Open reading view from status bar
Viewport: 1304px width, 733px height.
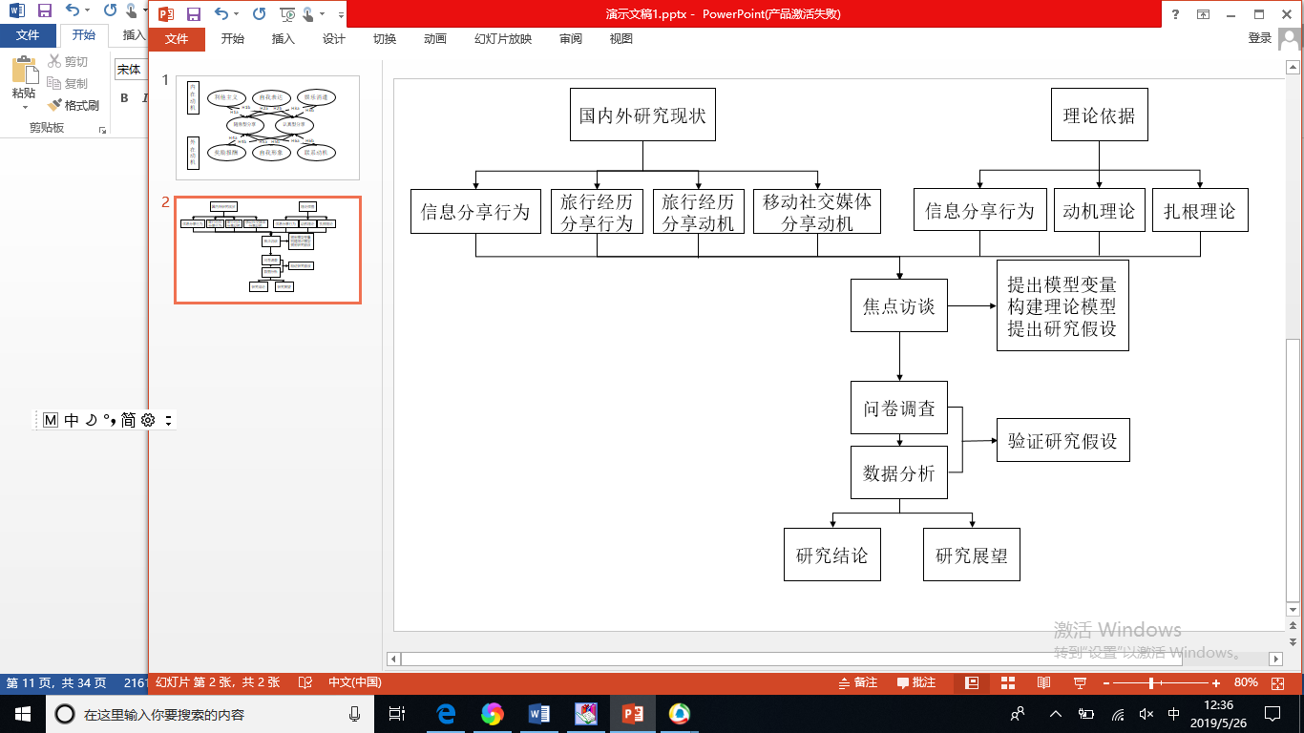1043,682
